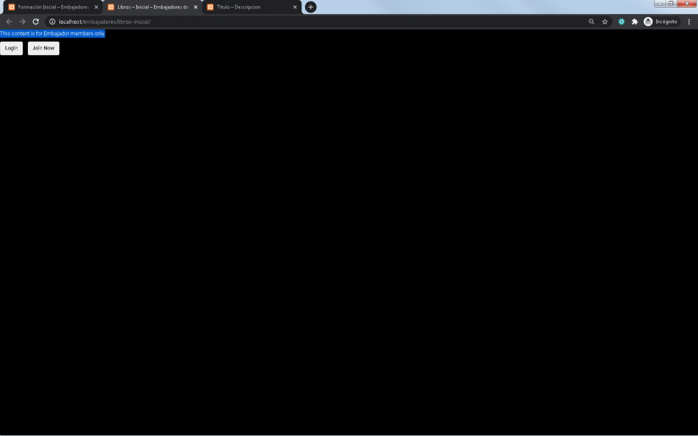Click the Titulo – Descripcion tab favicon
Screen dimensions: 698x436
coord(210,7)
